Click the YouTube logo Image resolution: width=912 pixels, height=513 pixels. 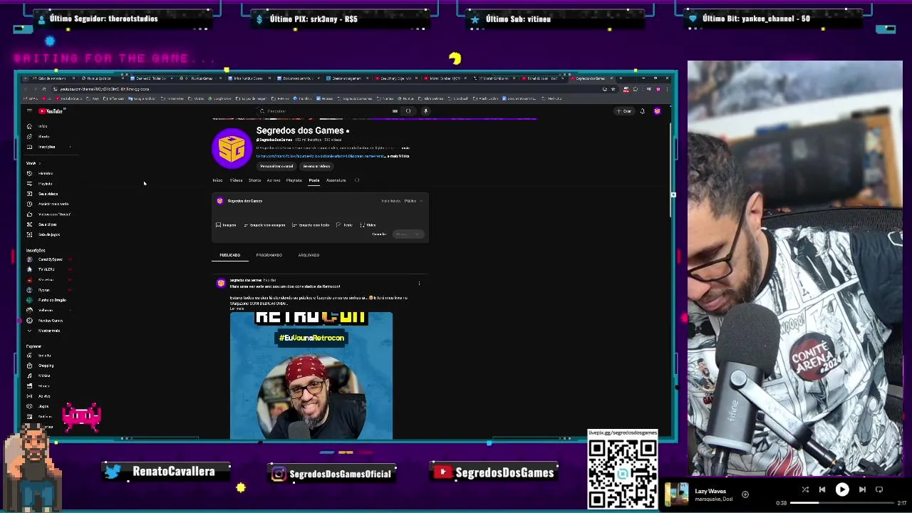tap(51, 111)
